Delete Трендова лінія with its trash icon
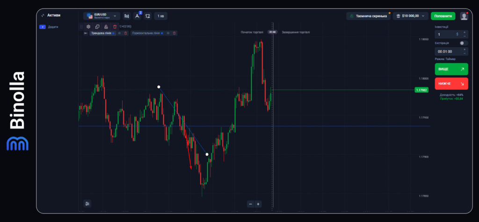479x222 pixels. (x=125, y=33)
